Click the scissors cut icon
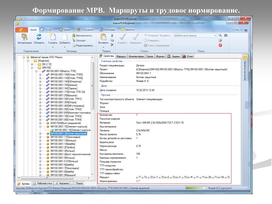This screenshot has width=272, height=204. coord(112,35)
